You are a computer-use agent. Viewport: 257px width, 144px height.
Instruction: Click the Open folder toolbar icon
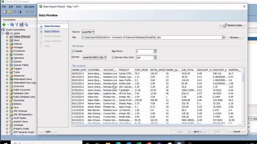tap(10, 12)
